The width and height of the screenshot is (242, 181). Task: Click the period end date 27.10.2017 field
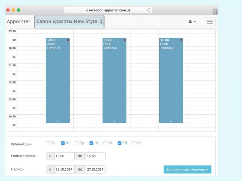pos(96,170)
